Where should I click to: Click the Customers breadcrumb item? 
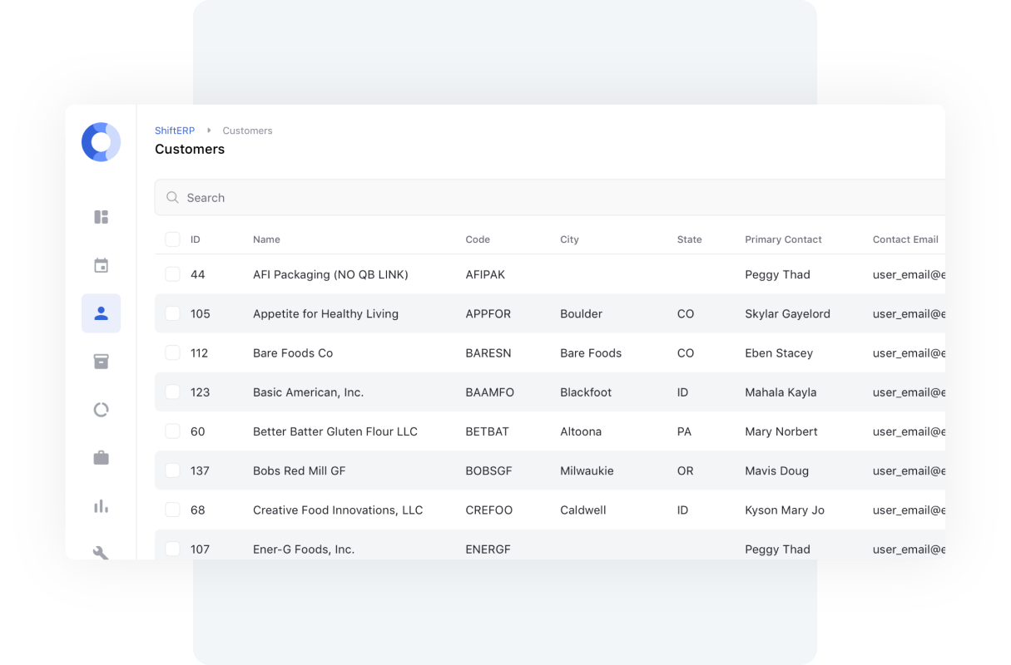(x=247, y=131)
